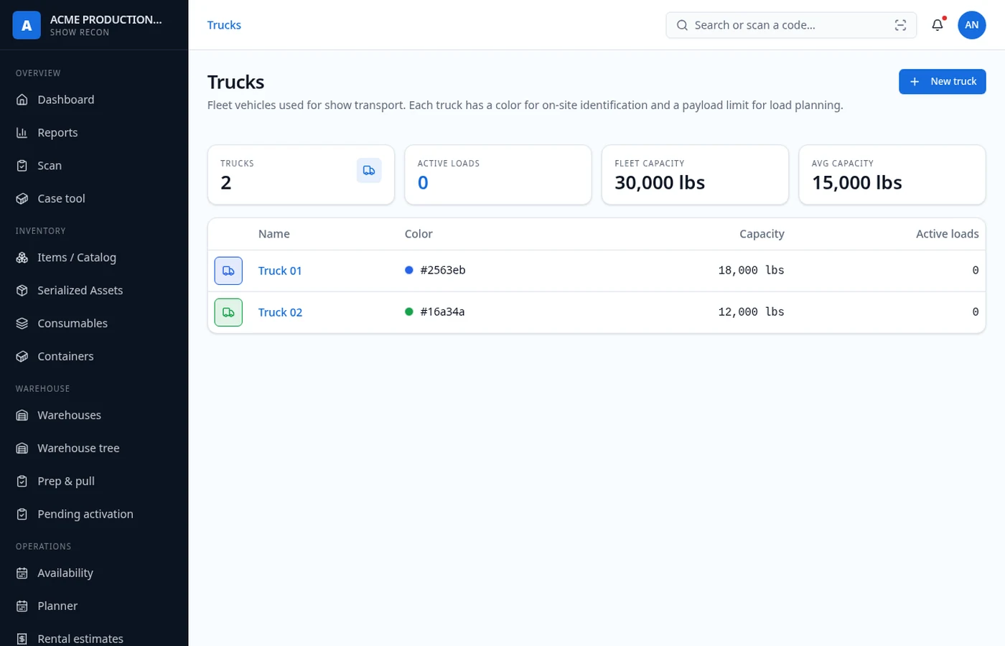Open Warehouses sidebar entry
Viewport: 1005px width, 646px height.
point(94,416)
